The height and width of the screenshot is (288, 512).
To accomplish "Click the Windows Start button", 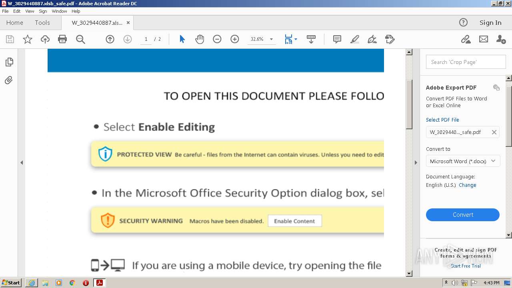I will coord(11,282).
